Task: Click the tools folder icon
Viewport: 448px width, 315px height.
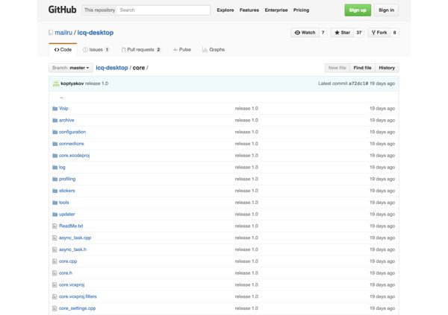Action: [x=55, y=203]
